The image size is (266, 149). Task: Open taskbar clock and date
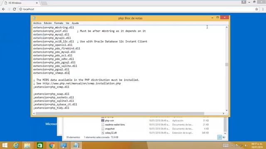point(257,145)
